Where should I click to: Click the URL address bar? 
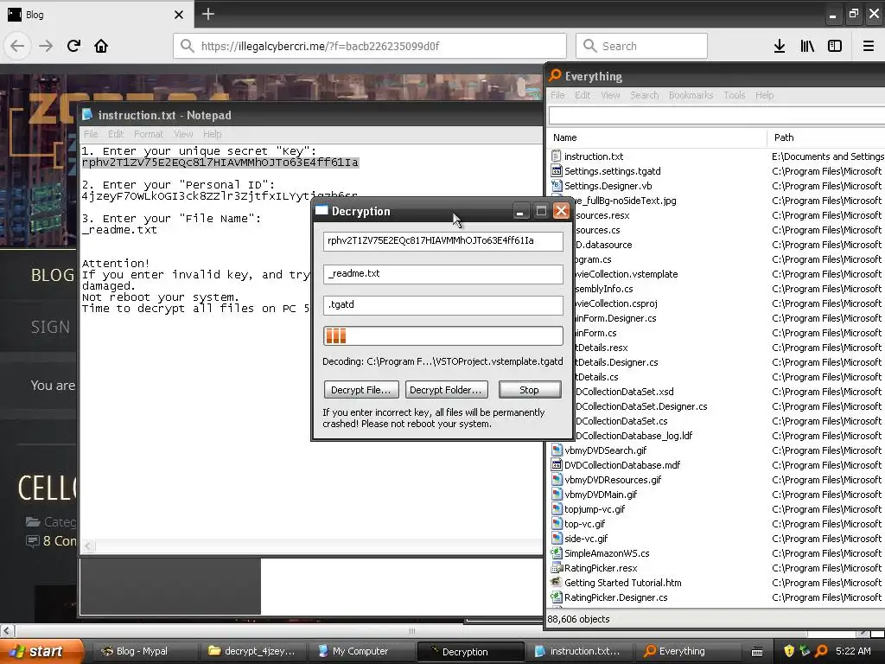coord(370,46)
